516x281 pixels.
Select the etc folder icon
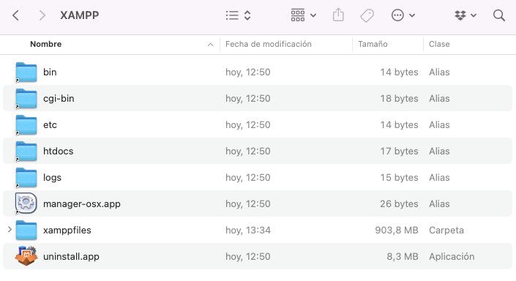[x=26, y=124]
